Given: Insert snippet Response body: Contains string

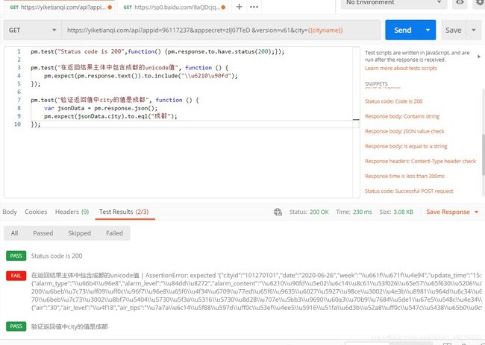Looking at the screenshot, I should 402,116.
